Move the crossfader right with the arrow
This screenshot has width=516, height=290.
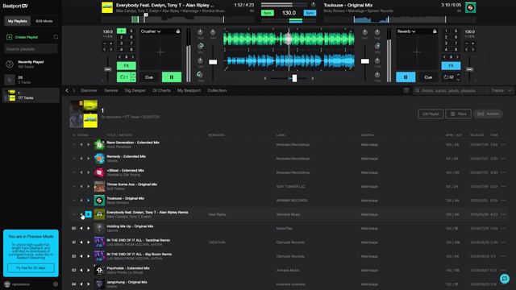coord(312,79)
